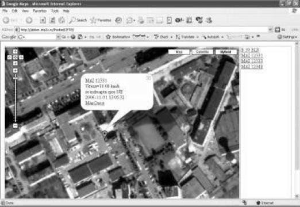Click the Go button beside the address bar
This screenshot has height=207, width=300.
280,29
